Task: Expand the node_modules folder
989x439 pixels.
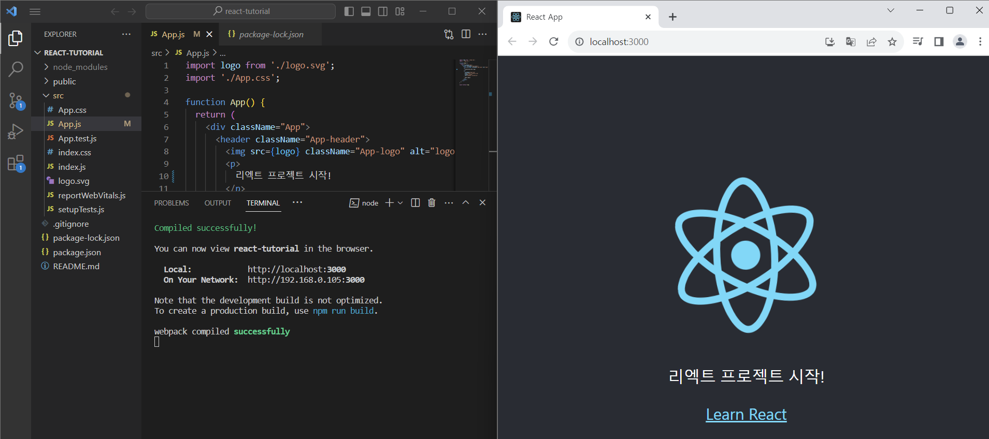Action: coord(86,67)
